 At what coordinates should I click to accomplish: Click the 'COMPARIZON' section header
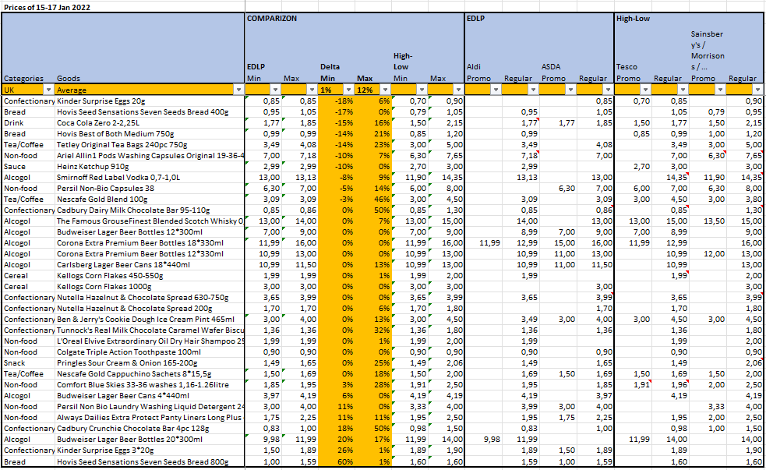(x=272, y=19)
